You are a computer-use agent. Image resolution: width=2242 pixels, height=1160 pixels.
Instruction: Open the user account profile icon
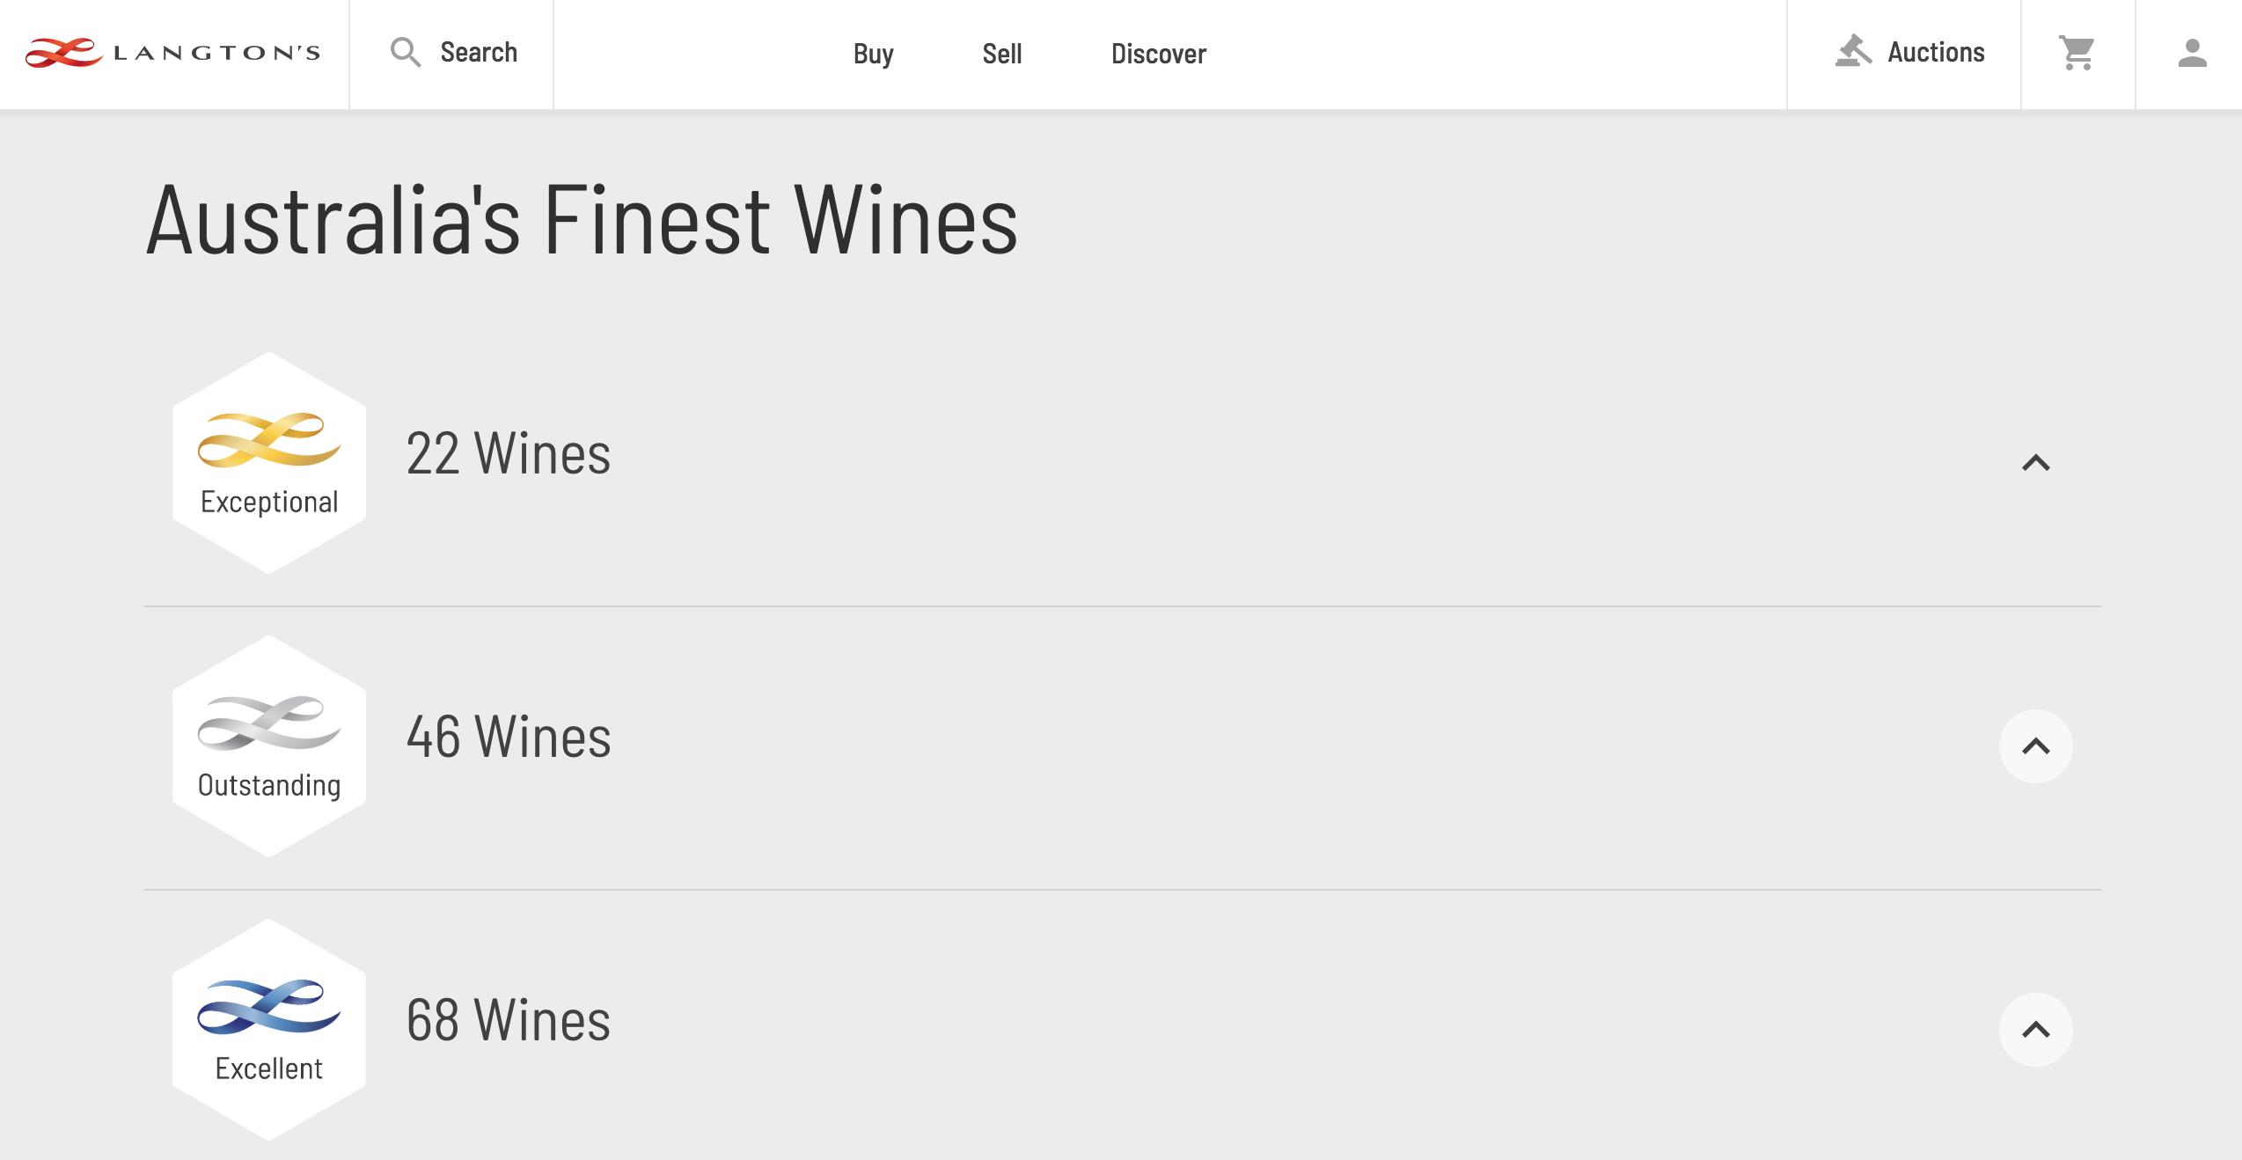(x=2192, y=53)
